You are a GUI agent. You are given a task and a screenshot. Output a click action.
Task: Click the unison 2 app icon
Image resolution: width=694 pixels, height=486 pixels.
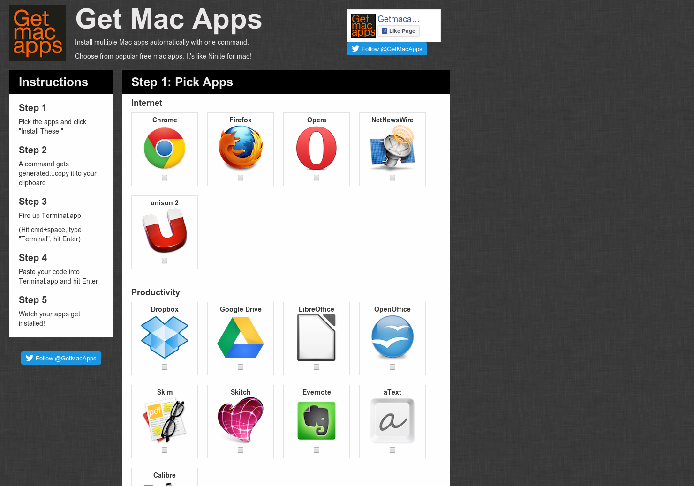click(x=164, y=231)
